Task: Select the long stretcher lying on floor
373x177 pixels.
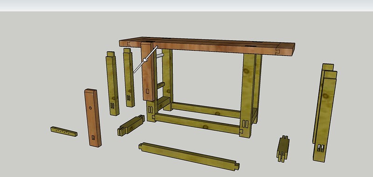Action: click(189, 156)
